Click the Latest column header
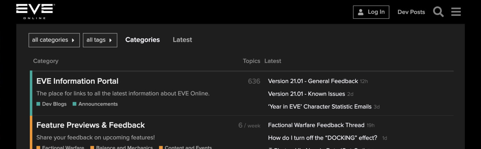Image resolution: width=481 pixels, height=149 pixels. [273, 61]
